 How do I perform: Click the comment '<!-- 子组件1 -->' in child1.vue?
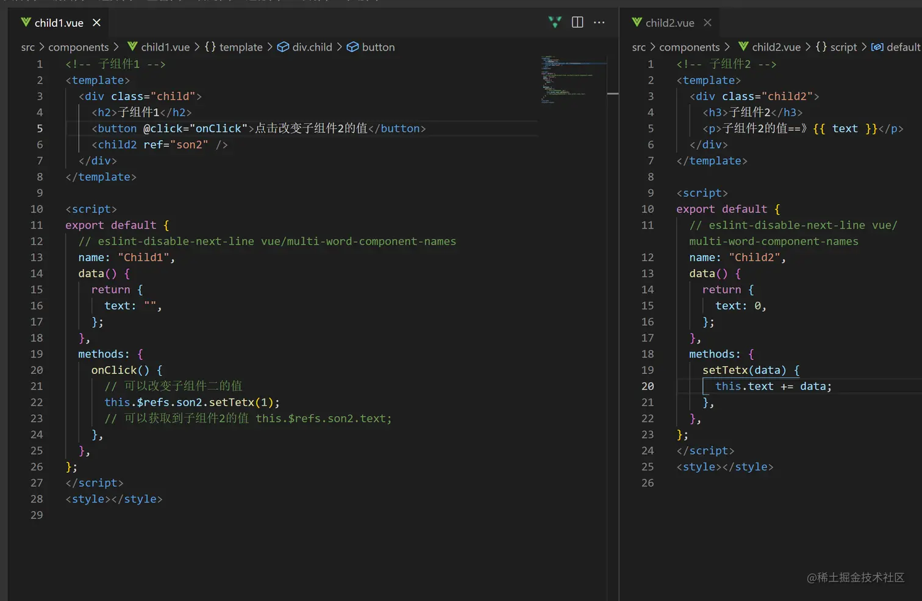[116, 64]
